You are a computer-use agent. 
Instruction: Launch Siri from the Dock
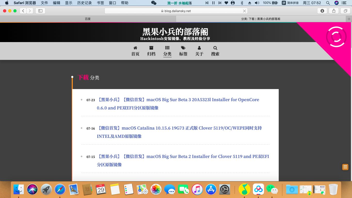(x=33, y=189)
